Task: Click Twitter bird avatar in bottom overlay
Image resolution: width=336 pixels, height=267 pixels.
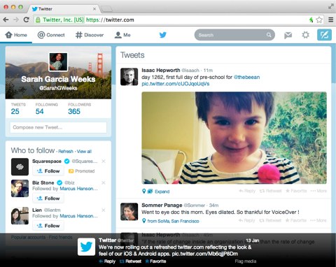Action: pos(86,247)
